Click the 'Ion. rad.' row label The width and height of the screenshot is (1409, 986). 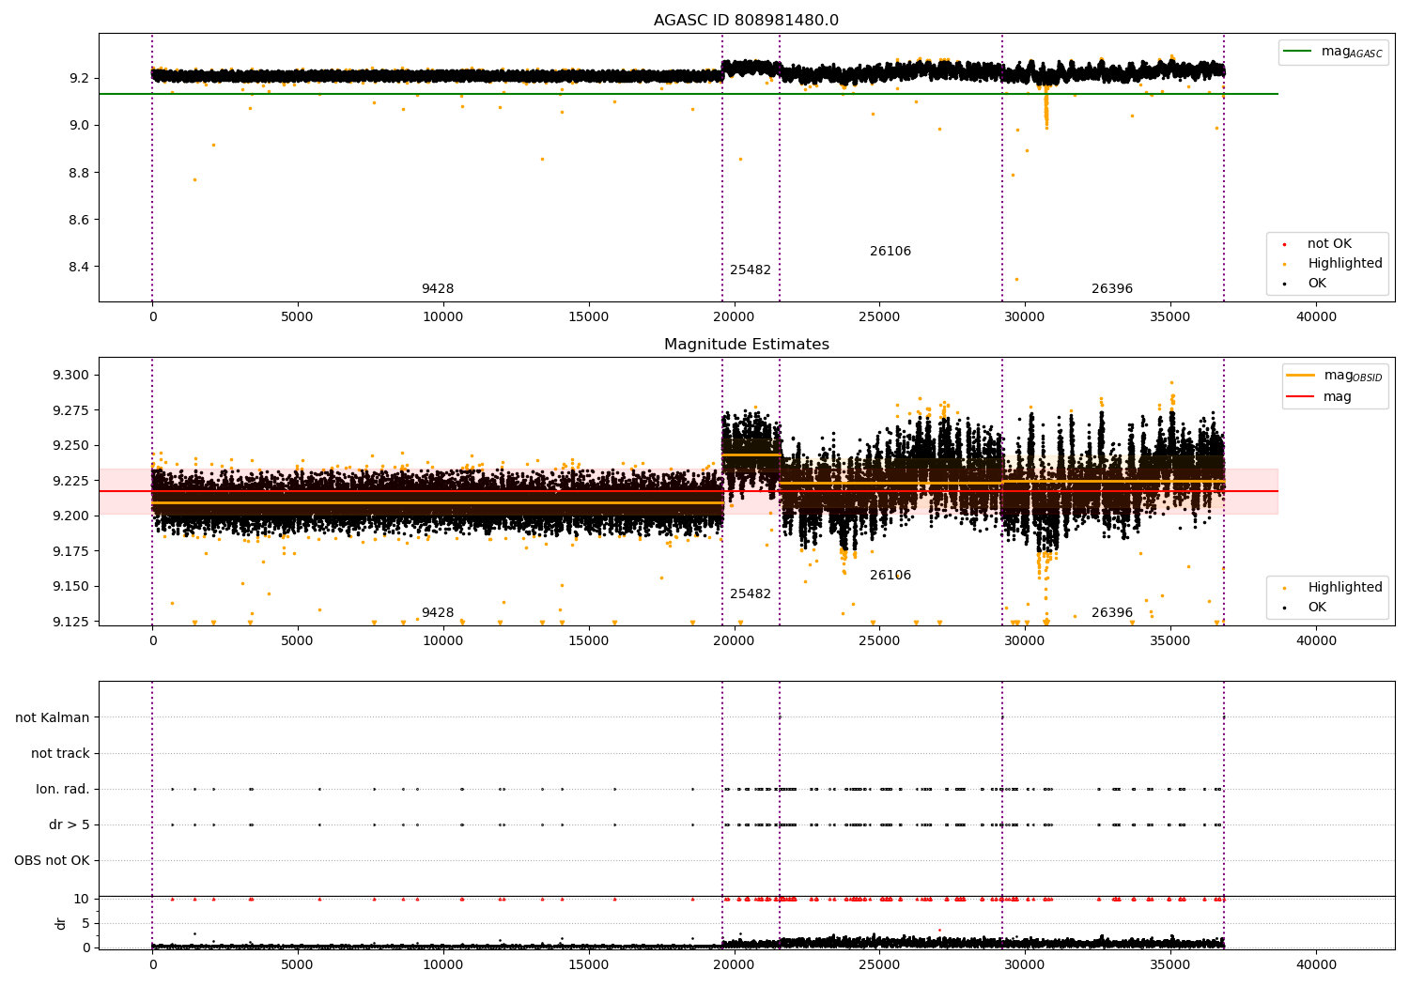[x=63, y=789]
